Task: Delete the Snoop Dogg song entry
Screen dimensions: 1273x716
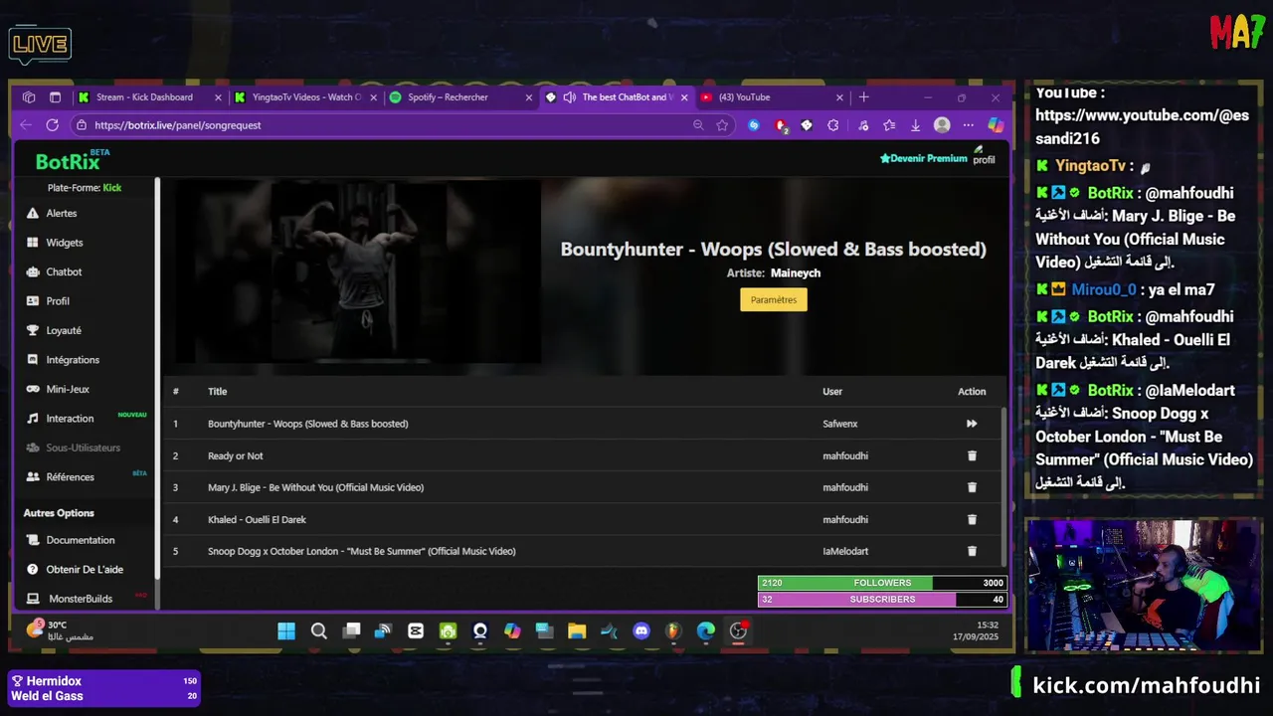Action: (972, 551)
